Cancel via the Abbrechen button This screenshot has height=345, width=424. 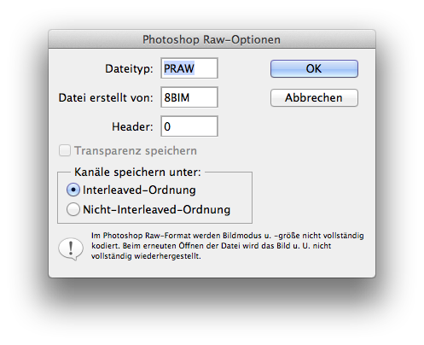[x=314, y=97]
